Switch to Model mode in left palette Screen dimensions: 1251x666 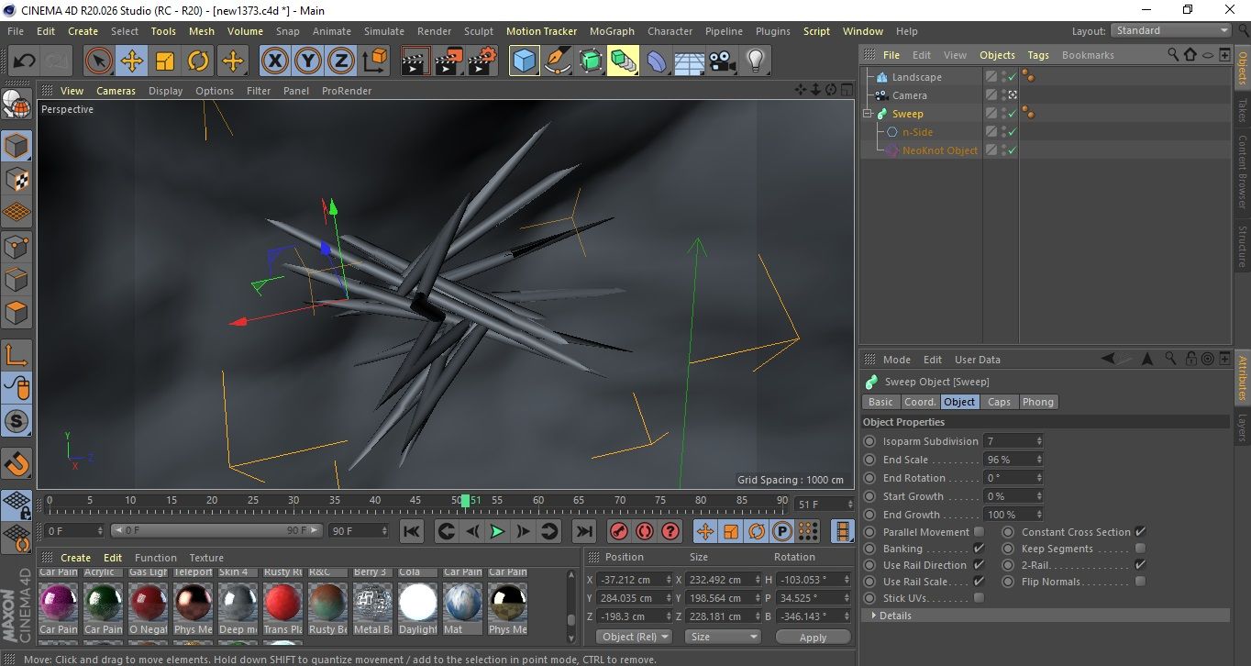17,146
